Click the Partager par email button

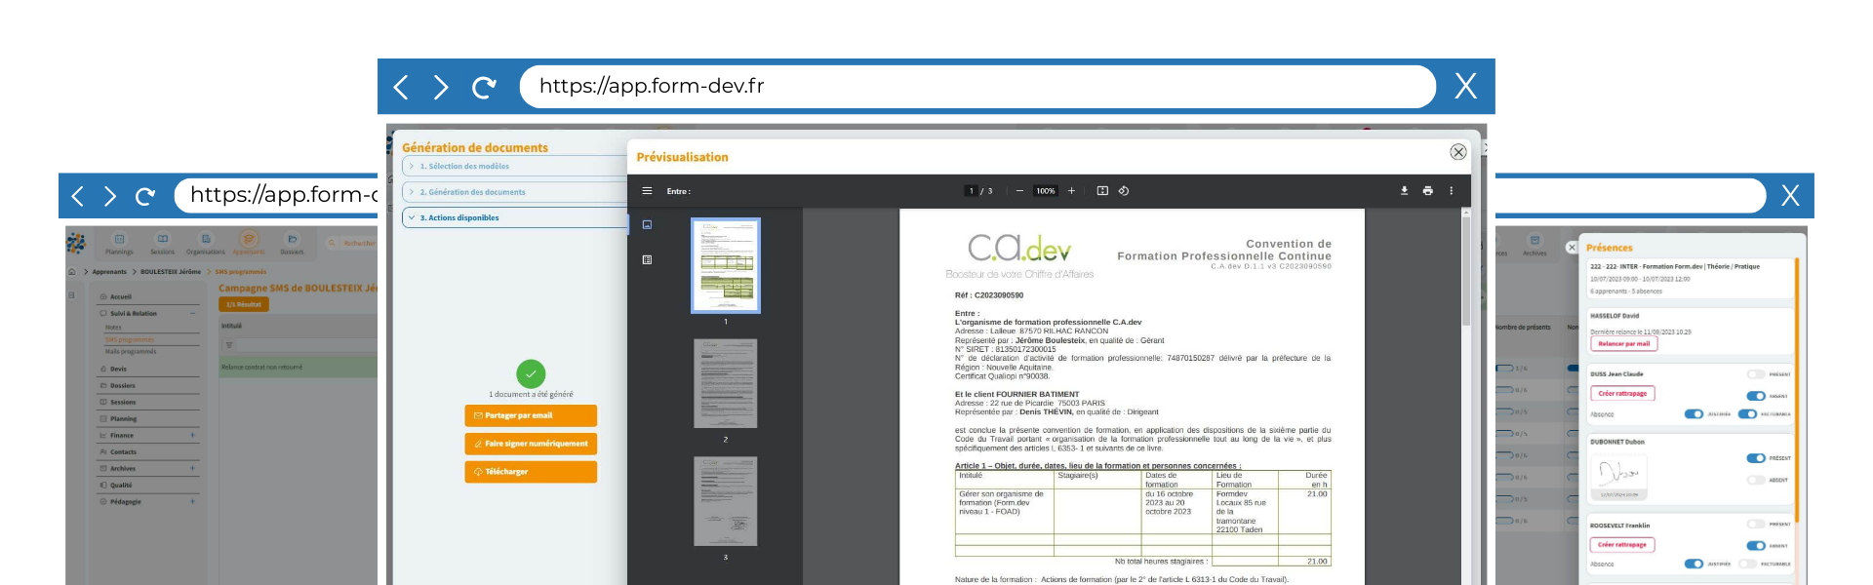click(x=531, y=415)
